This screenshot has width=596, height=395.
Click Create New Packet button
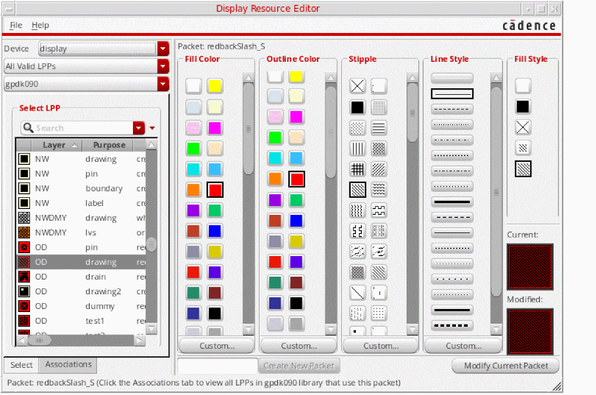point(299,366)
